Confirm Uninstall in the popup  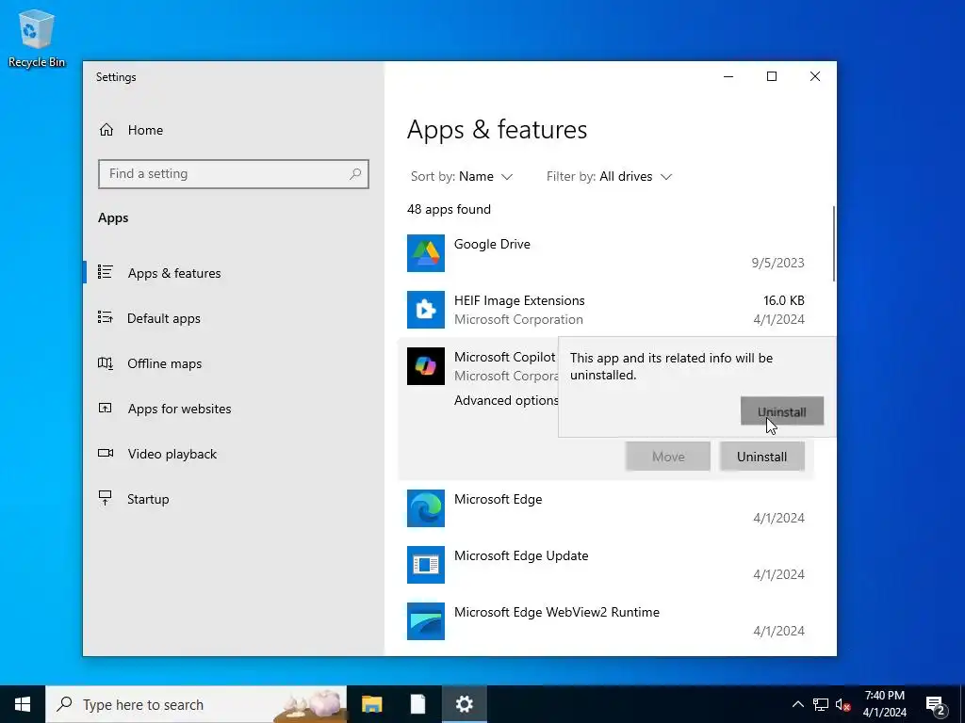click(x=781, y=410)
